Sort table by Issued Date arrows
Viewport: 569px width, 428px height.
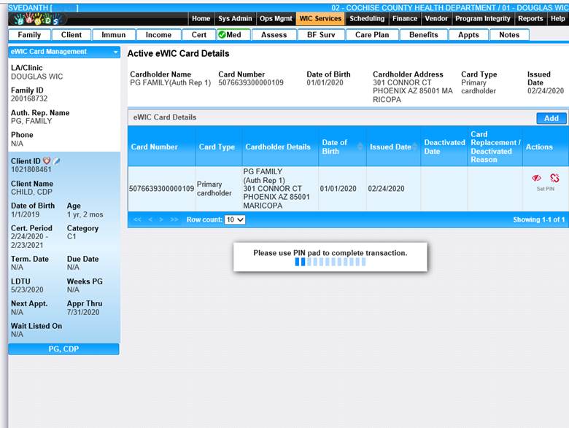[416, 147]
